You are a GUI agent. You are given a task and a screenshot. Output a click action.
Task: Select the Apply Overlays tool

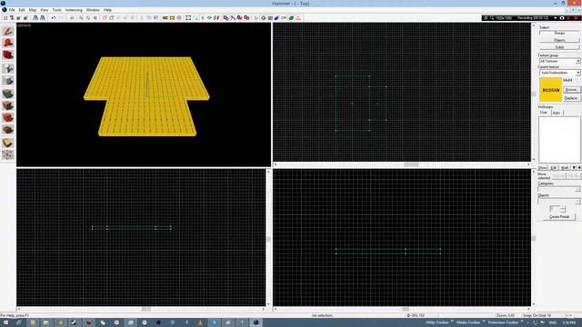click(8, 130)
